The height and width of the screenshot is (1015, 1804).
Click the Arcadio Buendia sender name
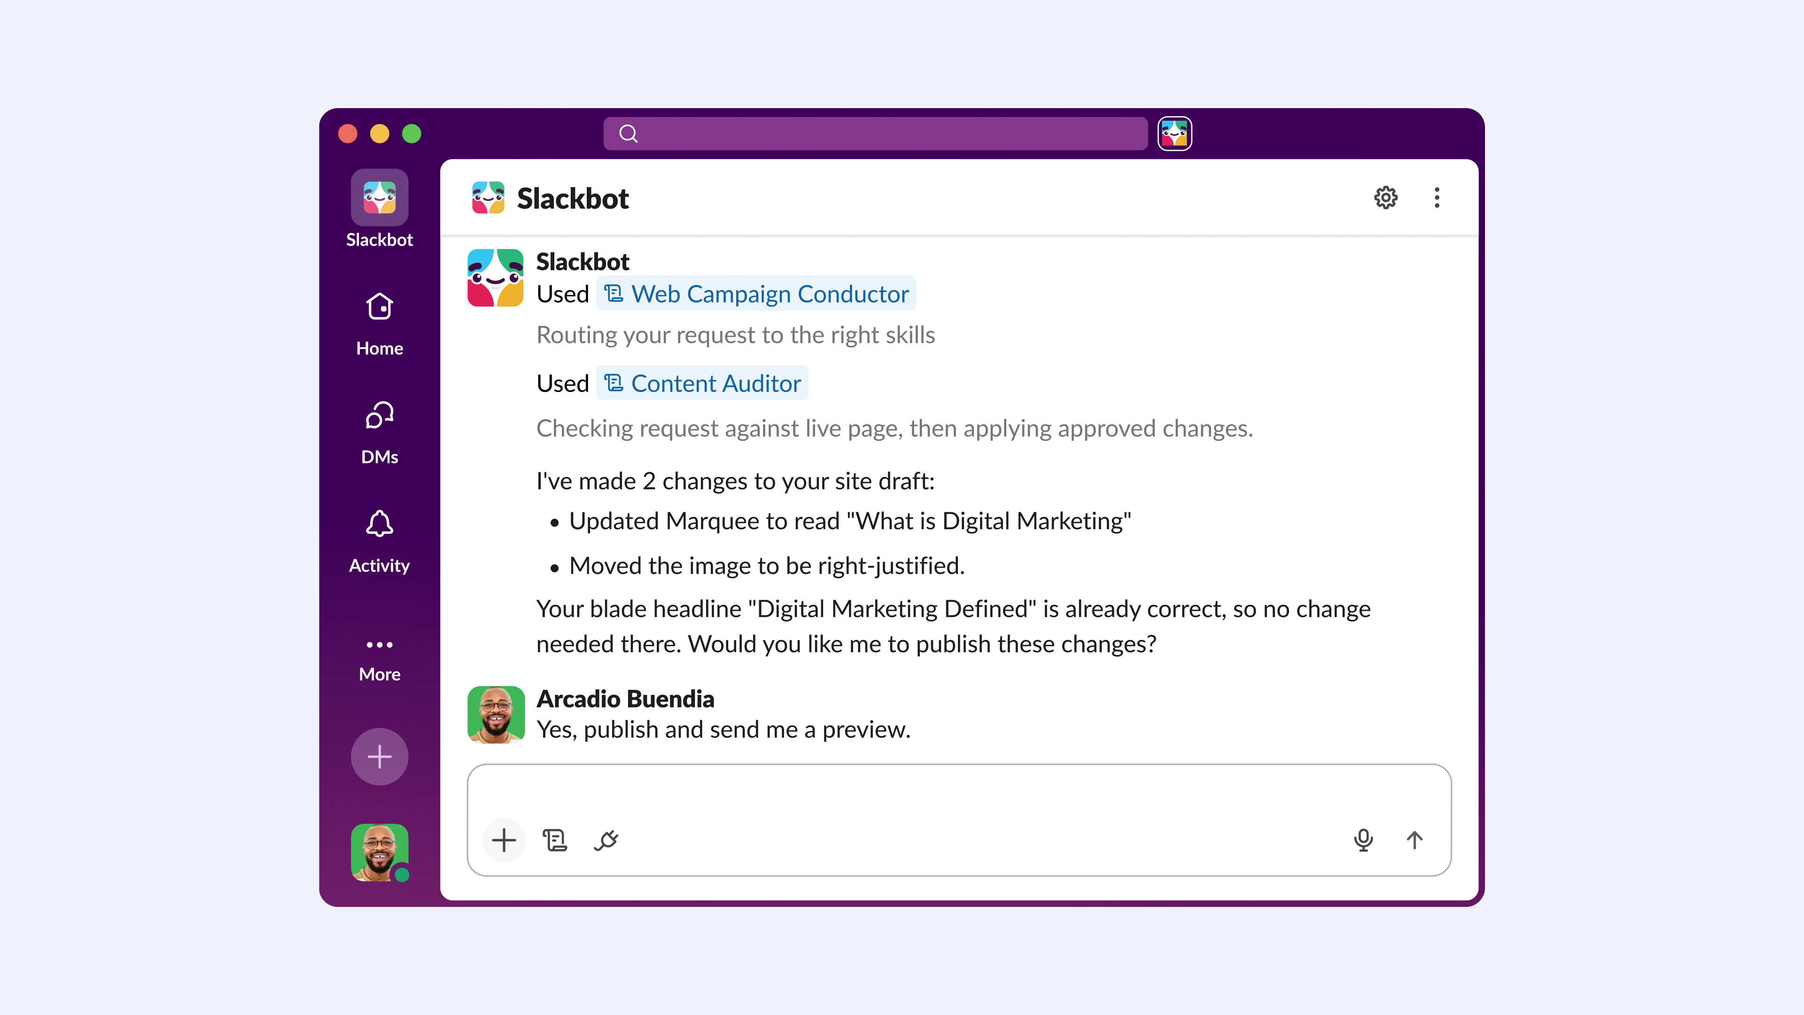[x=625, y=698]
